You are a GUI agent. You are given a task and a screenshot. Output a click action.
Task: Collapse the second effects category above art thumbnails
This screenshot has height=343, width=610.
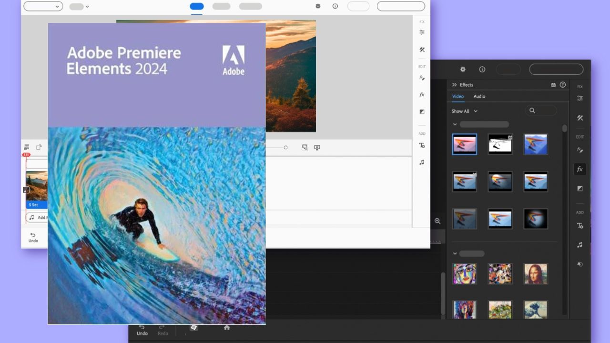pyautogui.click(x=455, y=254)
